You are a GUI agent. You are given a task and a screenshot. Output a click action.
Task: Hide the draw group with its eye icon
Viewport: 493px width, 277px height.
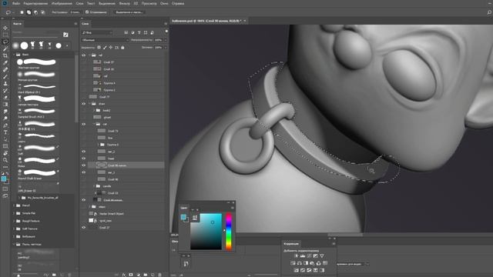pyautogui.click(x=84, y=104)
